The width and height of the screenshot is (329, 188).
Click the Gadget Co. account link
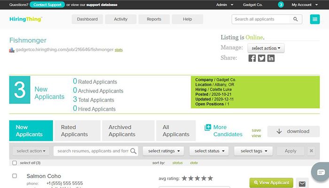(253, 5)
